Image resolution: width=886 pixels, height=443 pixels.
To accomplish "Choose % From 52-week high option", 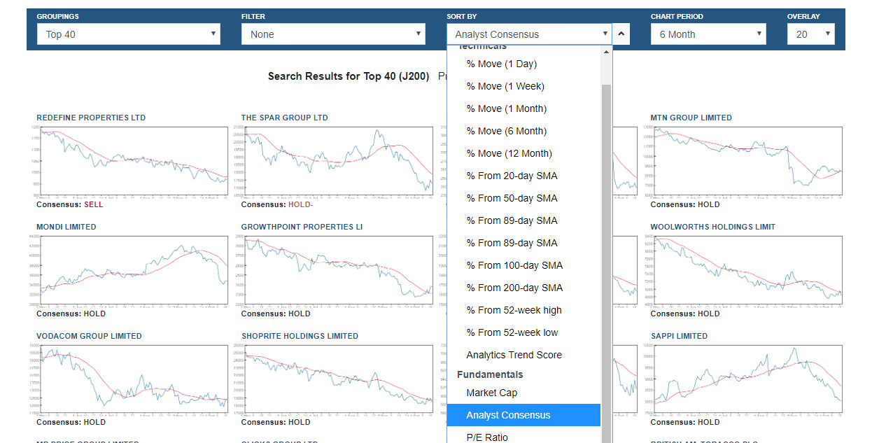I will tap(514, 310).
